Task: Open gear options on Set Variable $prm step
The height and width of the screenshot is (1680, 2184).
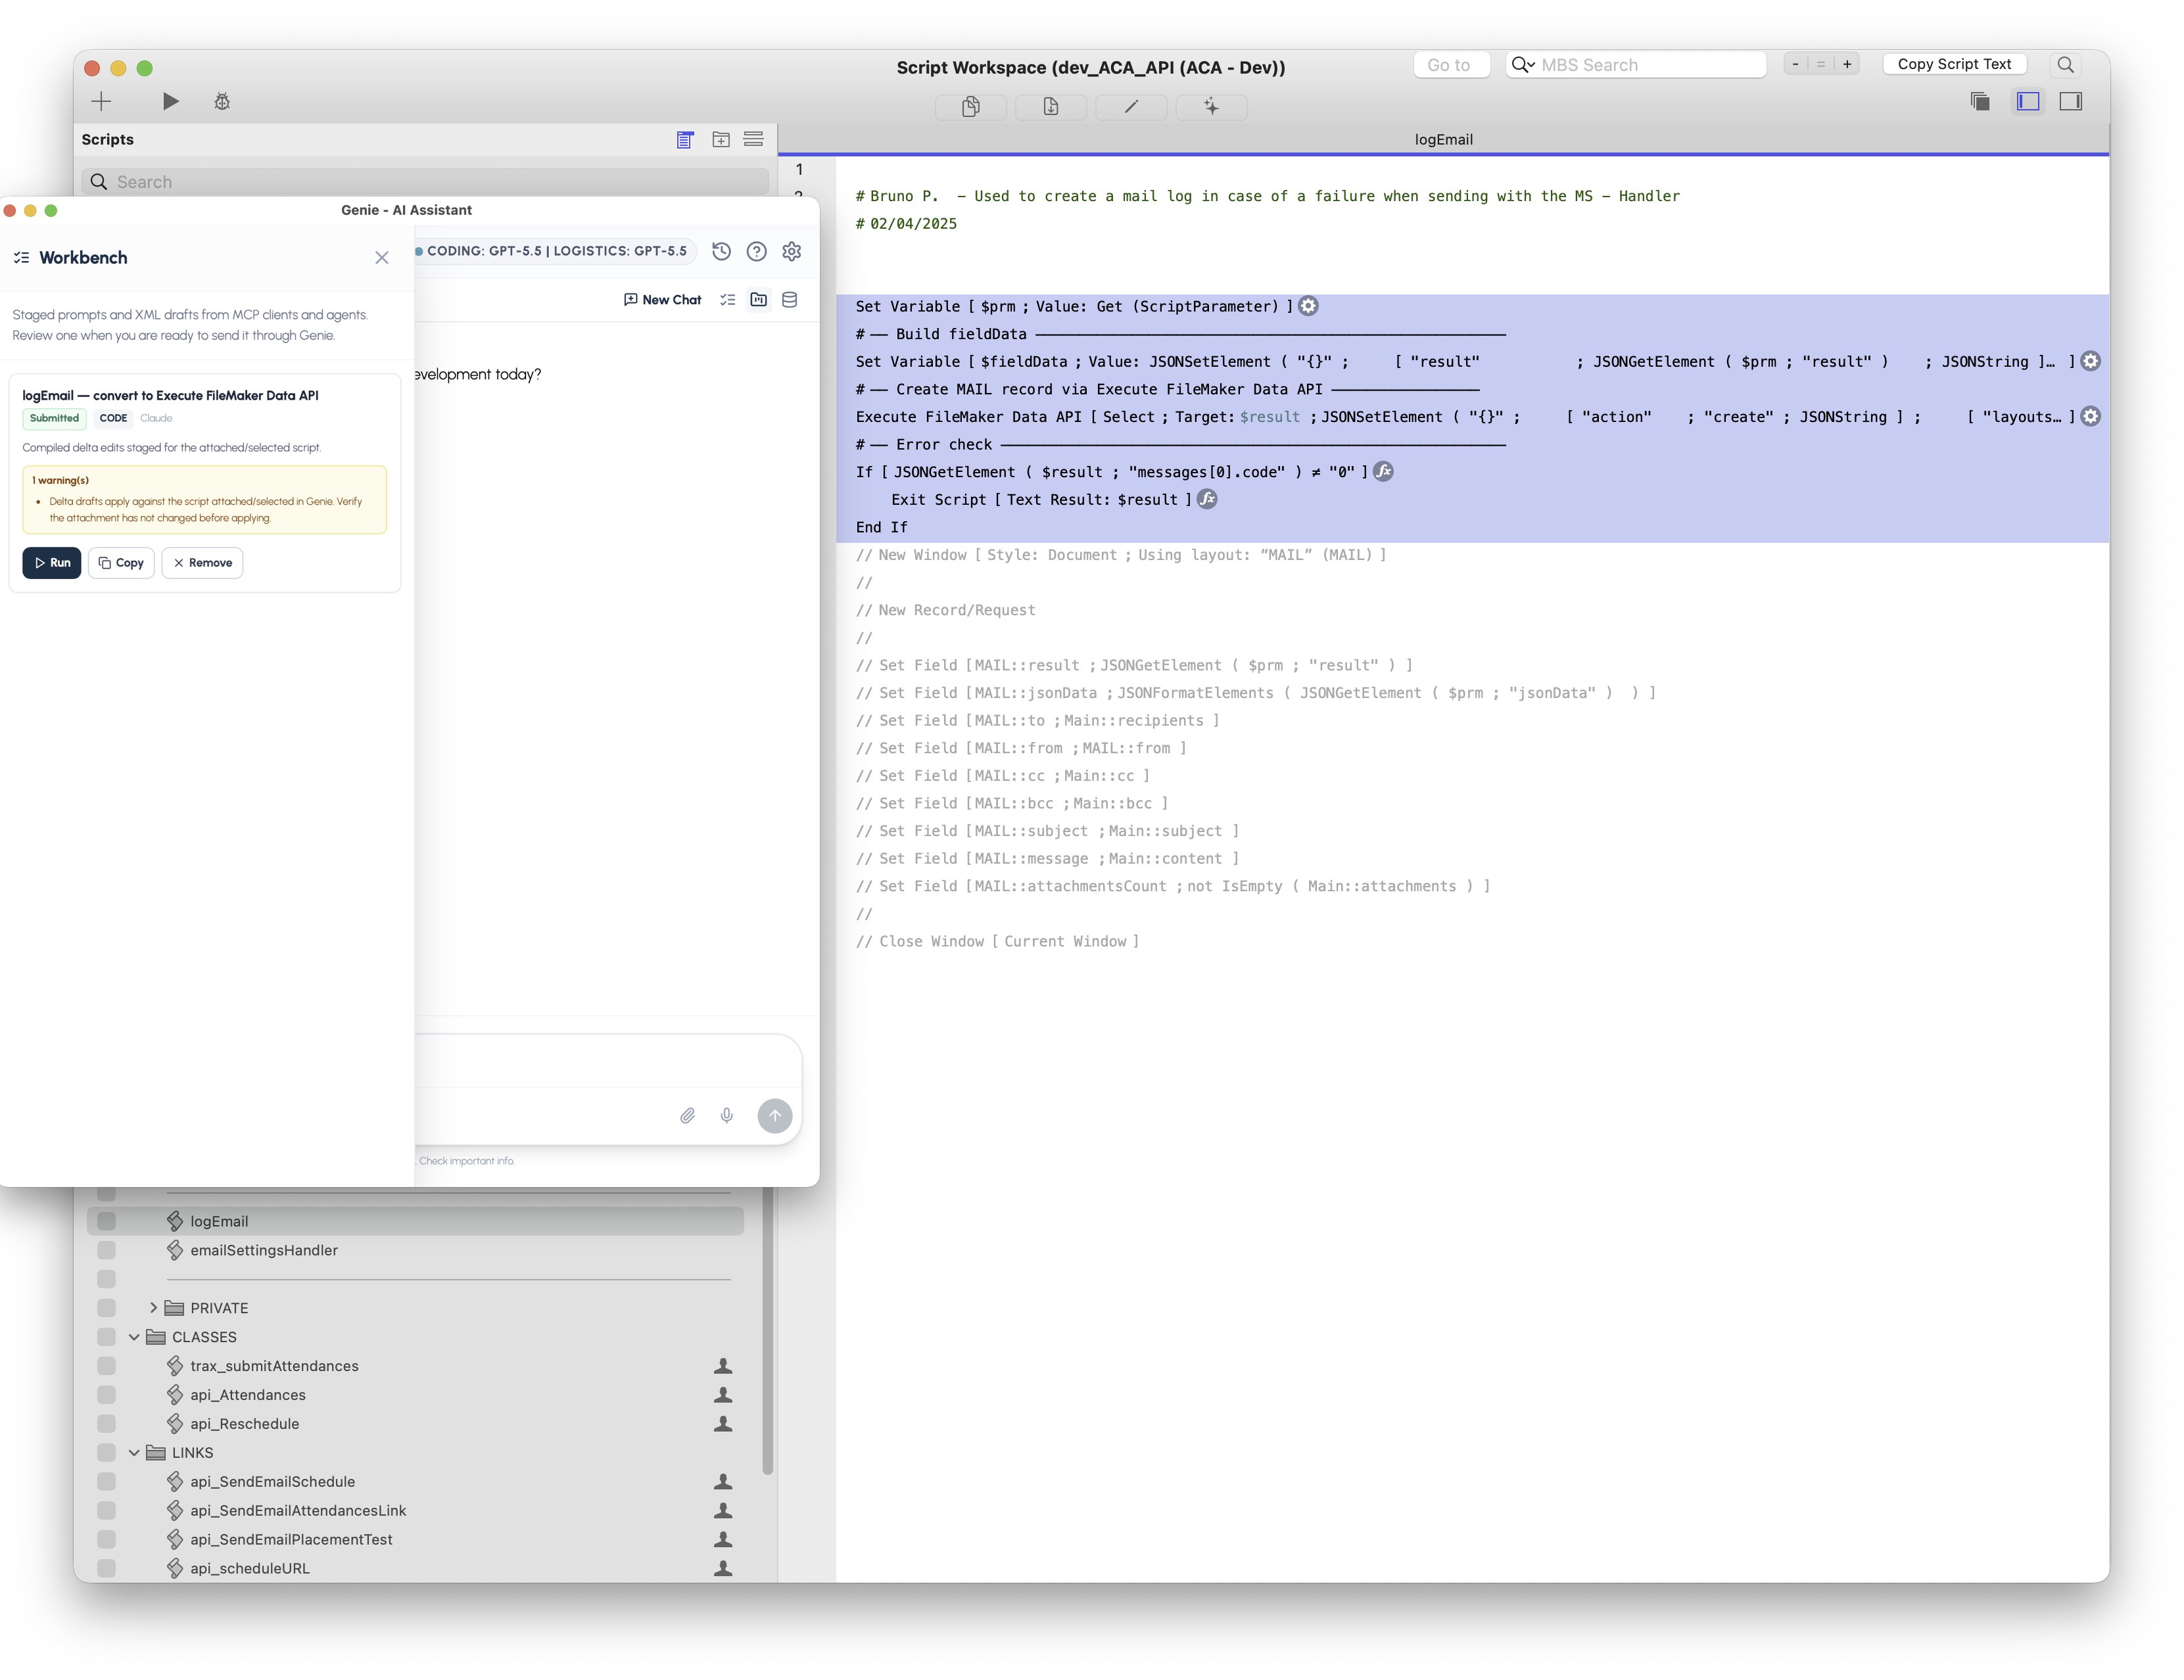Action: 1308,307
